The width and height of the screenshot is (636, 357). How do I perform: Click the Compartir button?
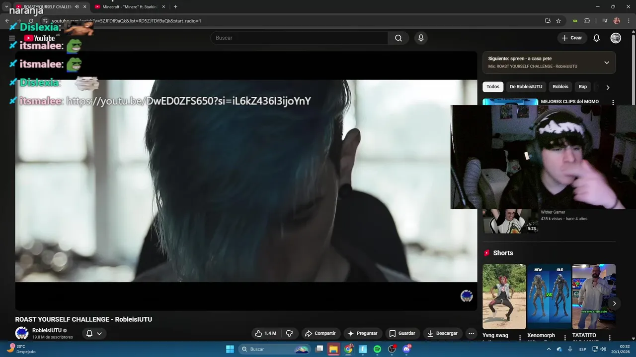pos(320,333)
